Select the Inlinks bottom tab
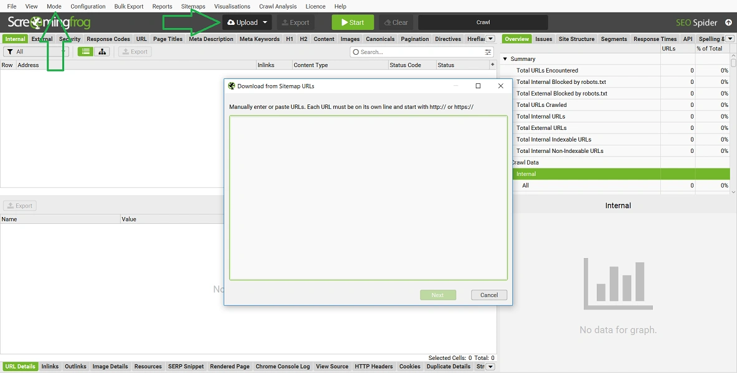Viewport: 737px width, 373px height. (x=50, y=366)
